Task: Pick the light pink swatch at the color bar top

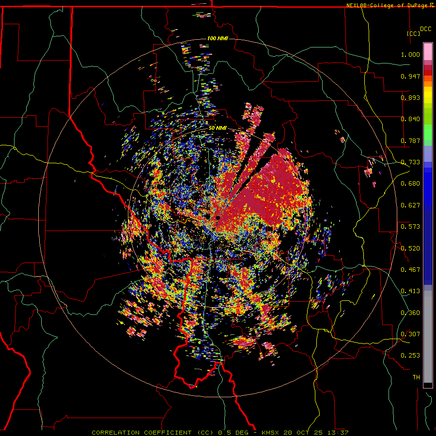Action: (x=428, y=51)
